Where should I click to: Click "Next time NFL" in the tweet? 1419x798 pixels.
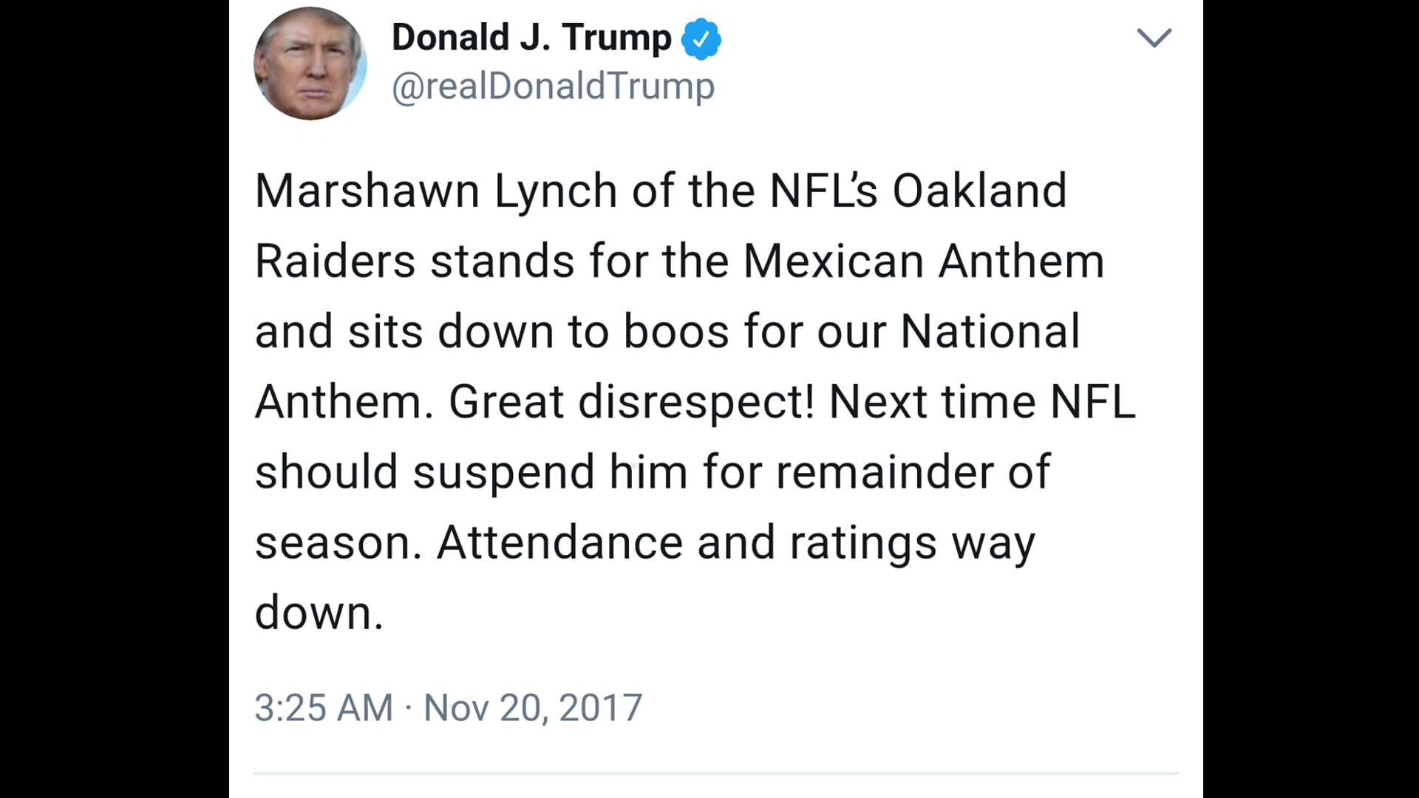pyautogui.click(x=981, y=402)
